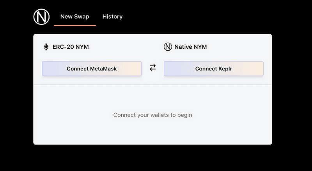The image size is (312, 171).
Task: Click the circular N icon beside Native NYM
Action: 168,47
